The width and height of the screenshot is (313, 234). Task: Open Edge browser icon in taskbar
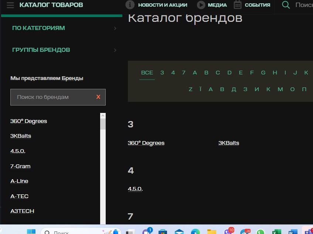(x=195, y=232)
